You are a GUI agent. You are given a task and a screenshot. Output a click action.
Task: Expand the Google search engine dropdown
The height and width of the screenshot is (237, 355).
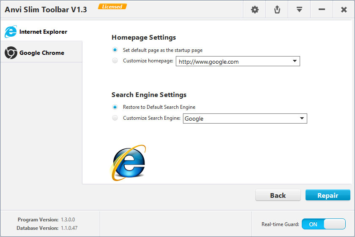(302, 118)
